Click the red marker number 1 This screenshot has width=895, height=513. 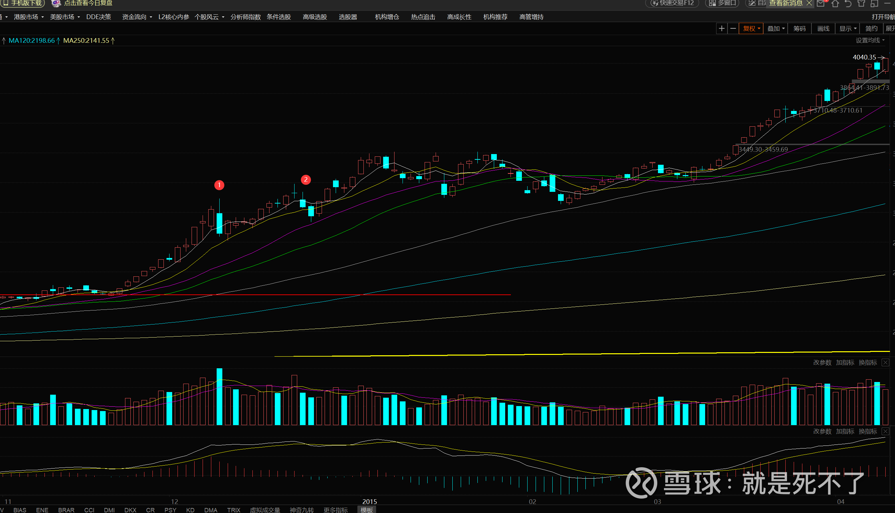pyautogui.click(x=219, y=185)
